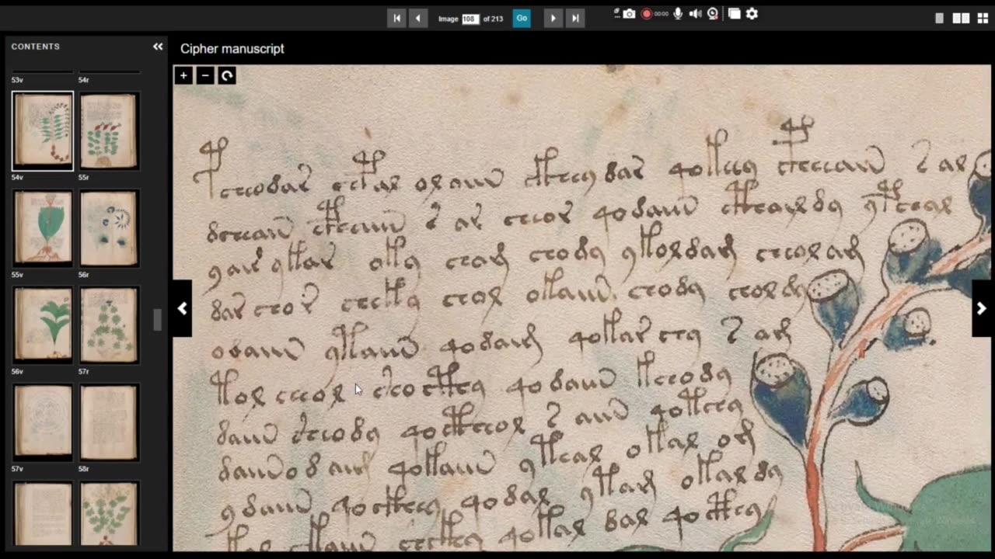Show next page with right arrow overlay
Image resolution: width=995 pixels, height=559 pixels.
[982, 308]
